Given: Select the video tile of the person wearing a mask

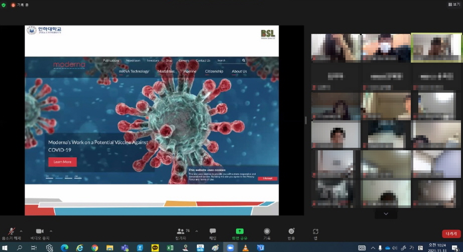Looking at the screenshot, I should point(386,48).
